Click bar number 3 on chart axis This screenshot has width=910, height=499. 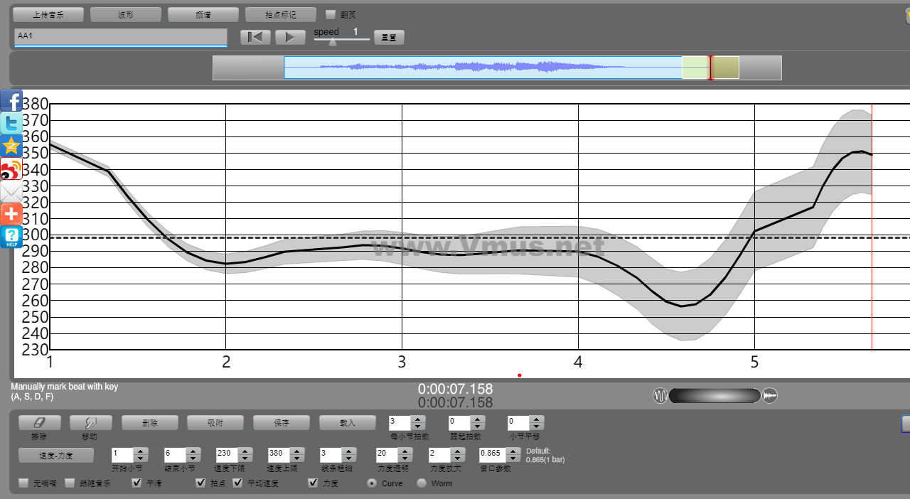click(402, 363)
